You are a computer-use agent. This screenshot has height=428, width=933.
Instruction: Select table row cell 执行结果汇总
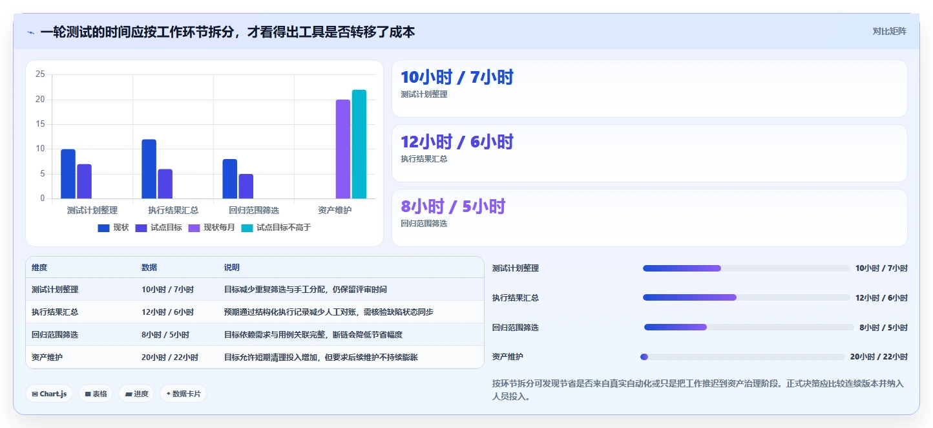coord(55,312)
